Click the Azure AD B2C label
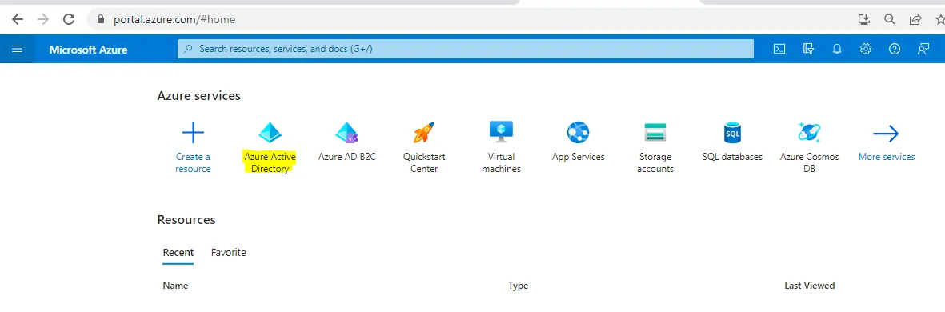Screen dimensions: 945x312 (347, 157)
